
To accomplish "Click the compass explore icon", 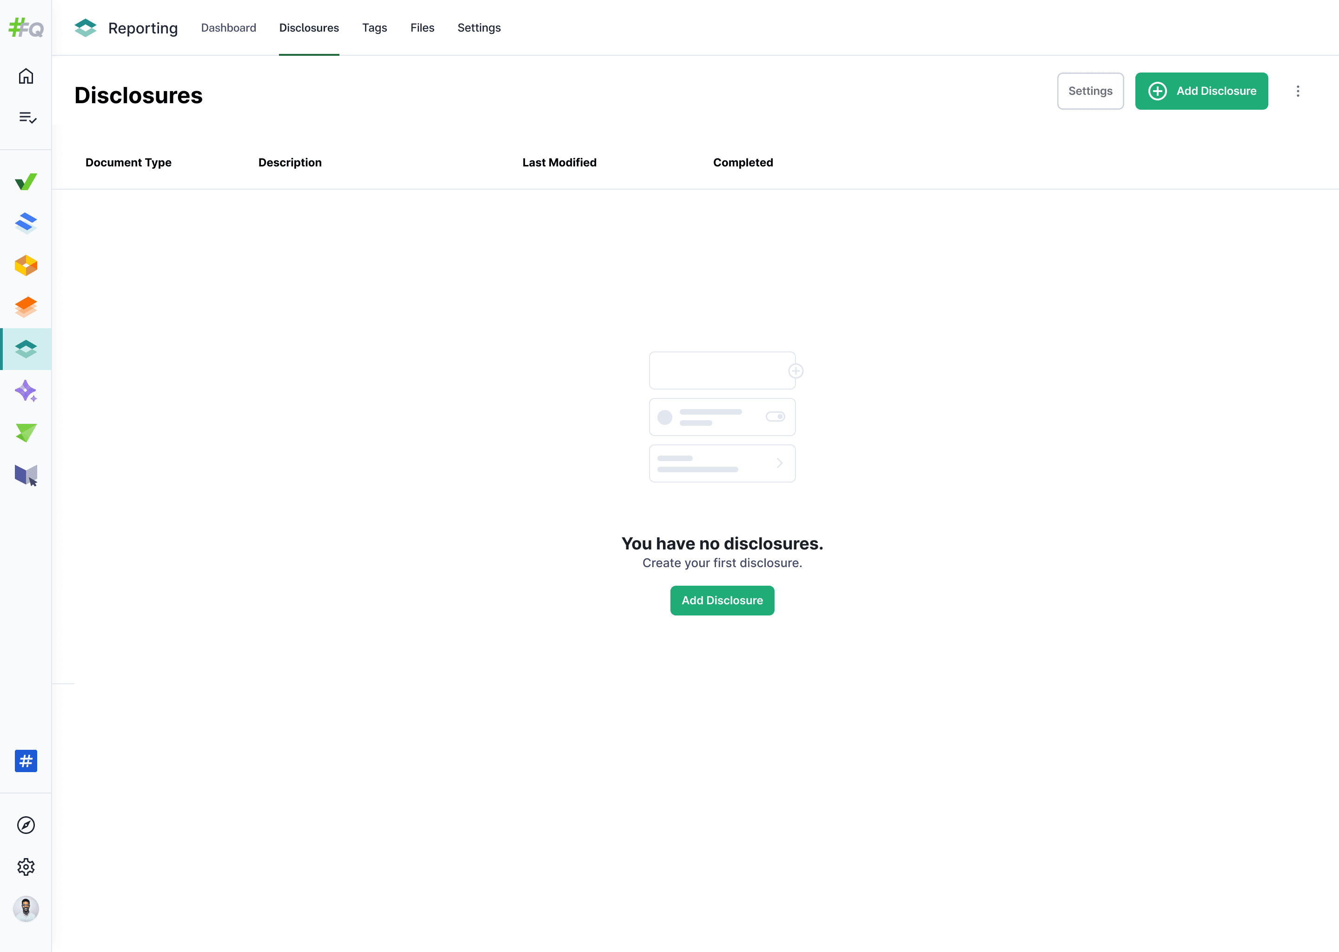I will [26, 825].
